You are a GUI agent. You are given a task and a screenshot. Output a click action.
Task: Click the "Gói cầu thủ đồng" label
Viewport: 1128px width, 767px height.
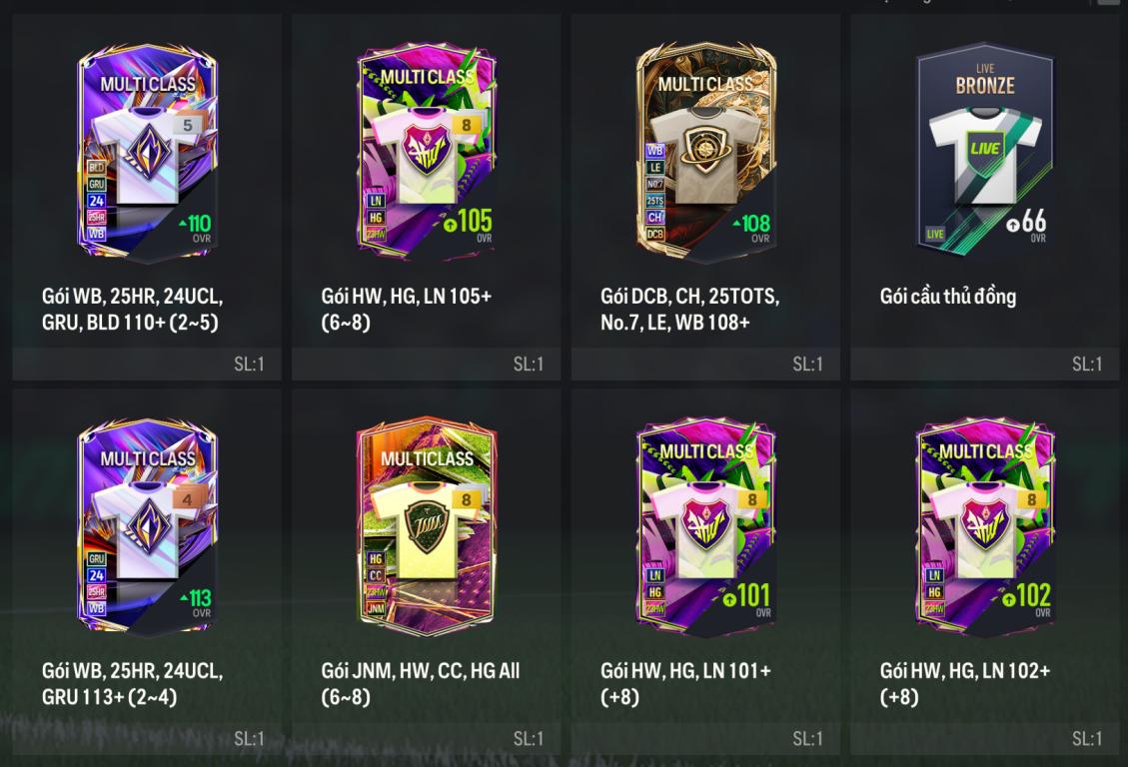[x=947, y=297]
